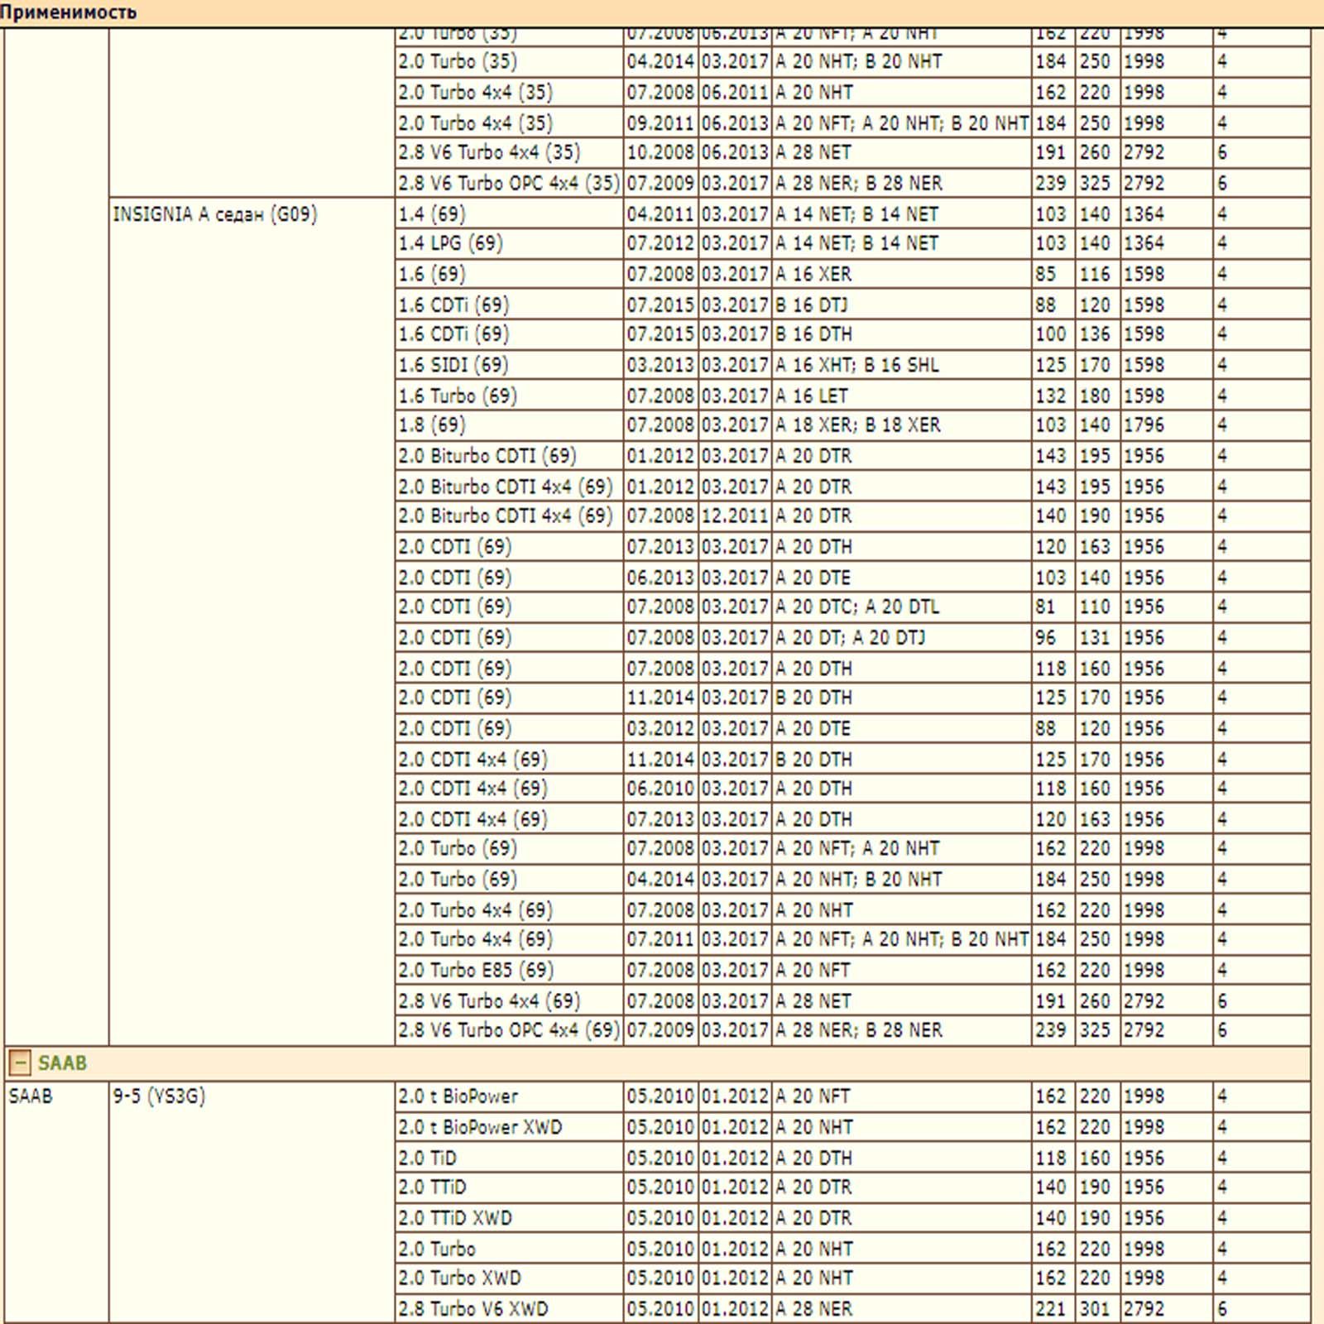Screen dimensions: 1324x1324
Task: Click engine code B 16 DTJ
Action: (x=812, y=305)
